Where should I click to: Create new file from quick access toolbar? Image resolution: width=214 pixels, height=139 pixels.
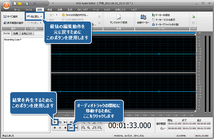pos(15,3)
